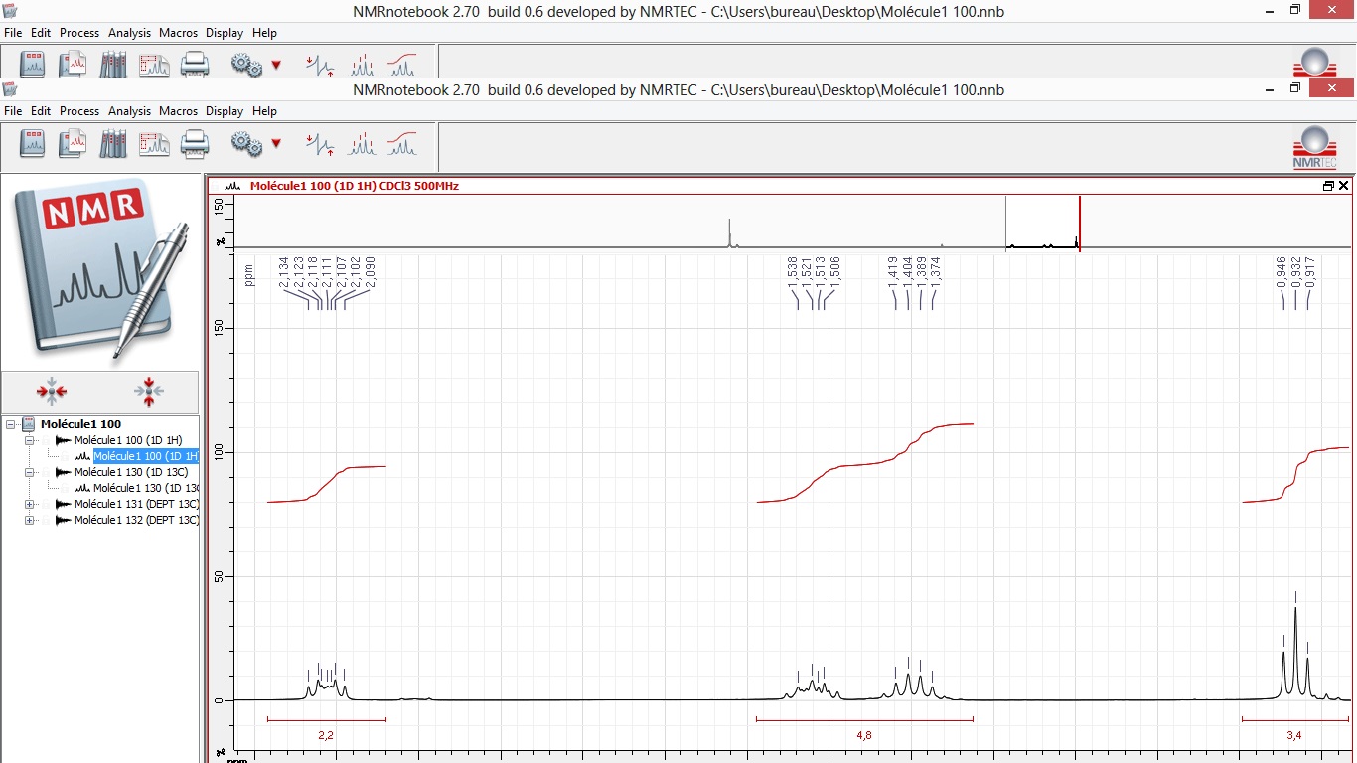1357x763 pixels.
Task: Select the highlighted Molécule1 100 spectrum entry
Action: click(146, 456)
